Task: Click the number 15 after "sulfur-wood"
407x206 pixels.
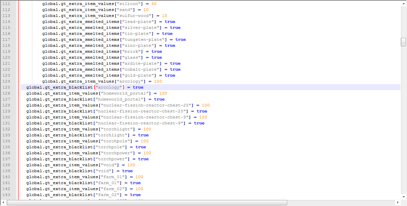Action: (164, 16)
